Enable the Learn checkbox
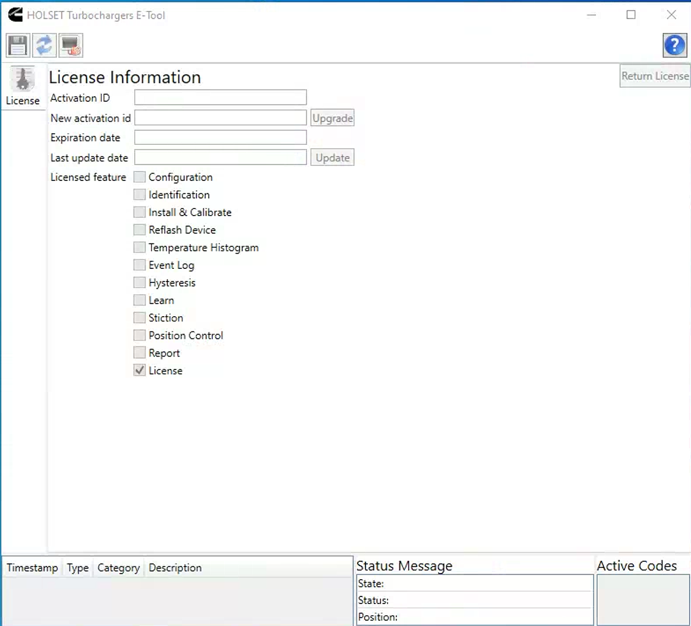This screenshot has width=691, height=626. pos(140,300)
